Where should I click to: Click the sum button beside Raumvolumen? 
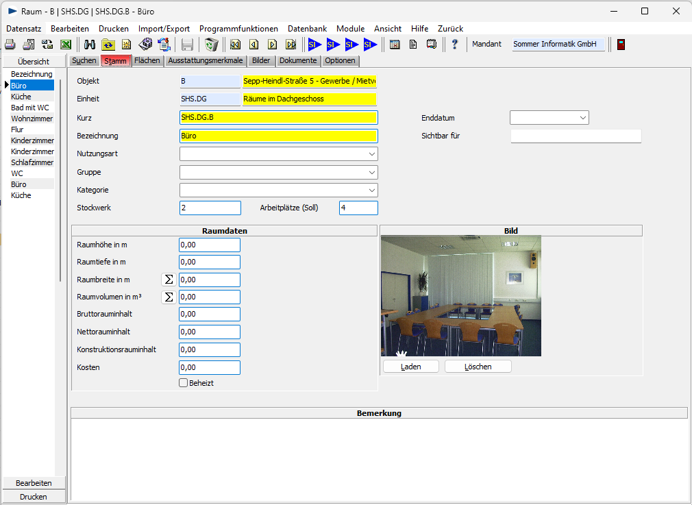tap(169, 297)
